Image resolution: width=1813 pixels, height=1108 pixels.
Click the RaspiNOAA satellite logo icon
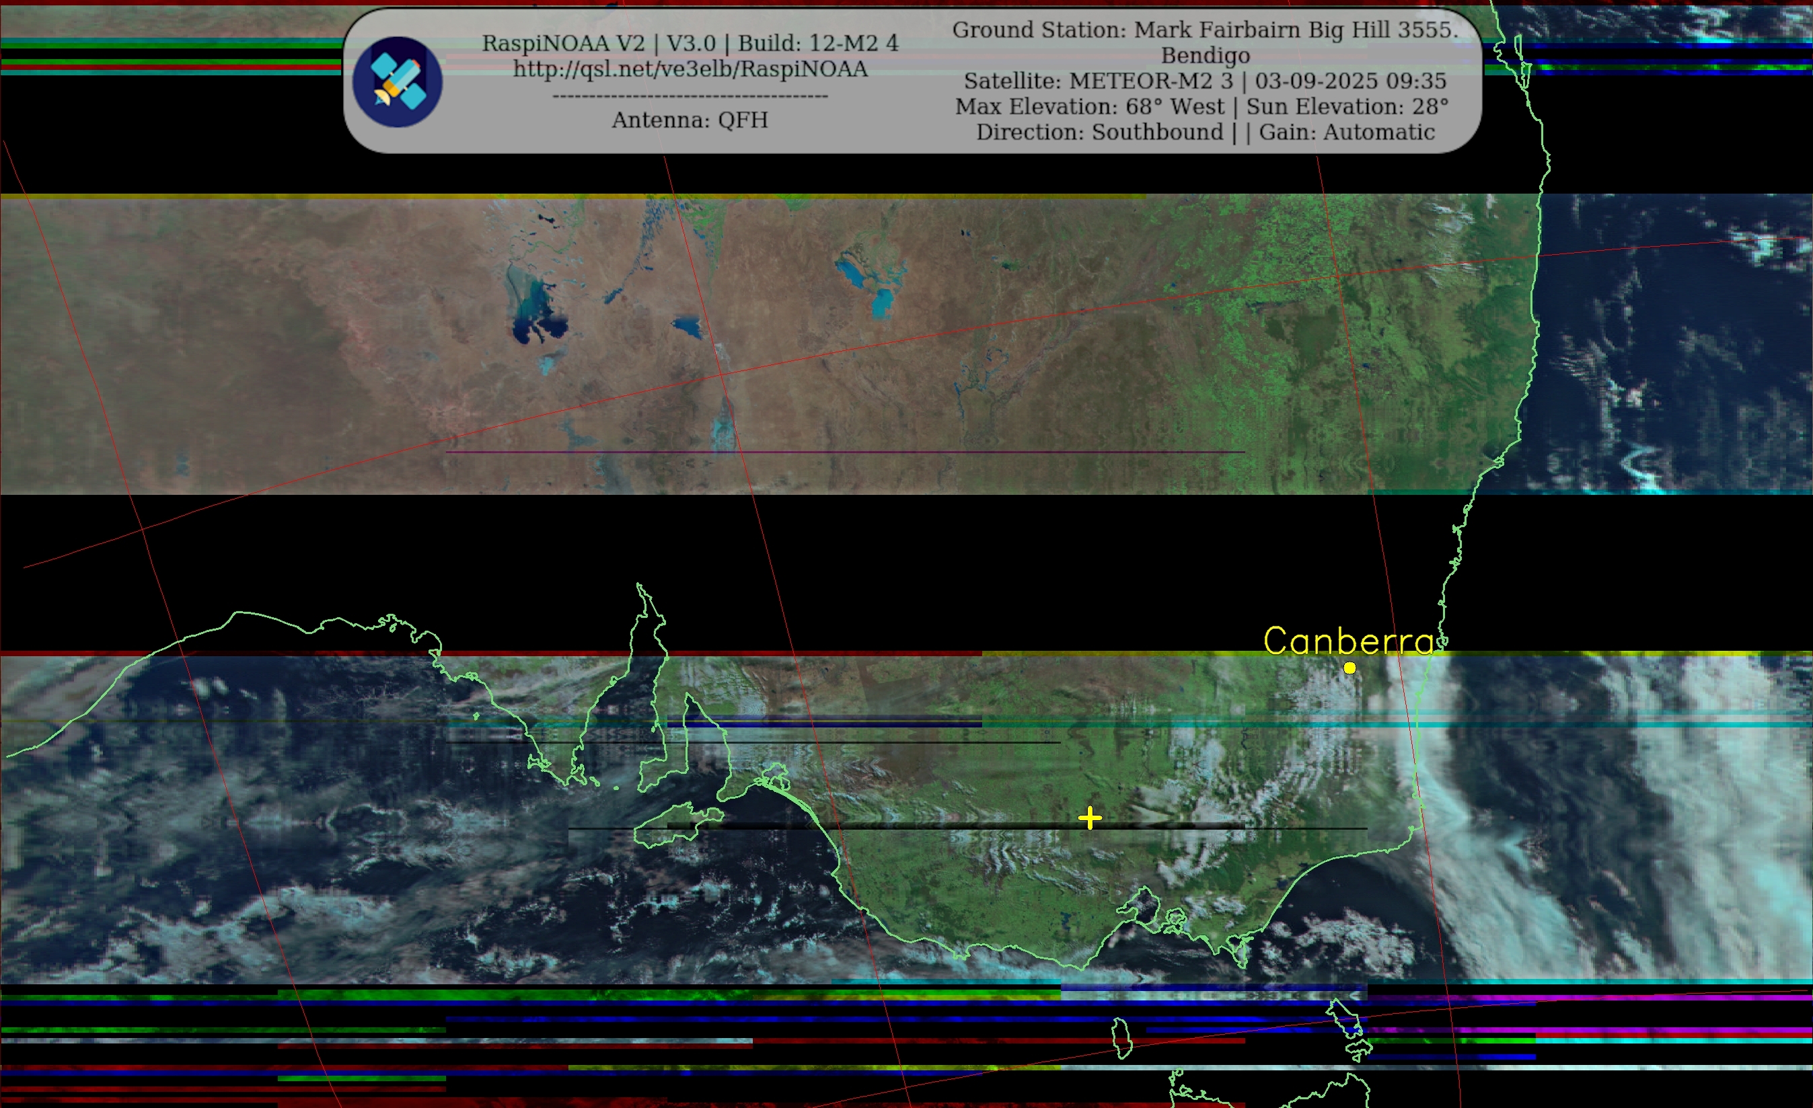coord(398,81)
